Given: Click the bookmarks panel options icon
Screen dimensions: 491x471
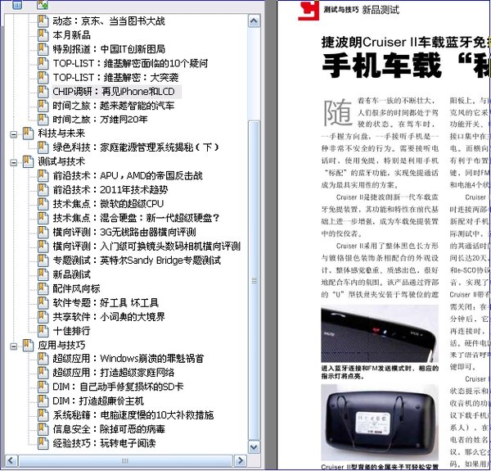Looking at the screenshot, I should click(x=17, y=4).
